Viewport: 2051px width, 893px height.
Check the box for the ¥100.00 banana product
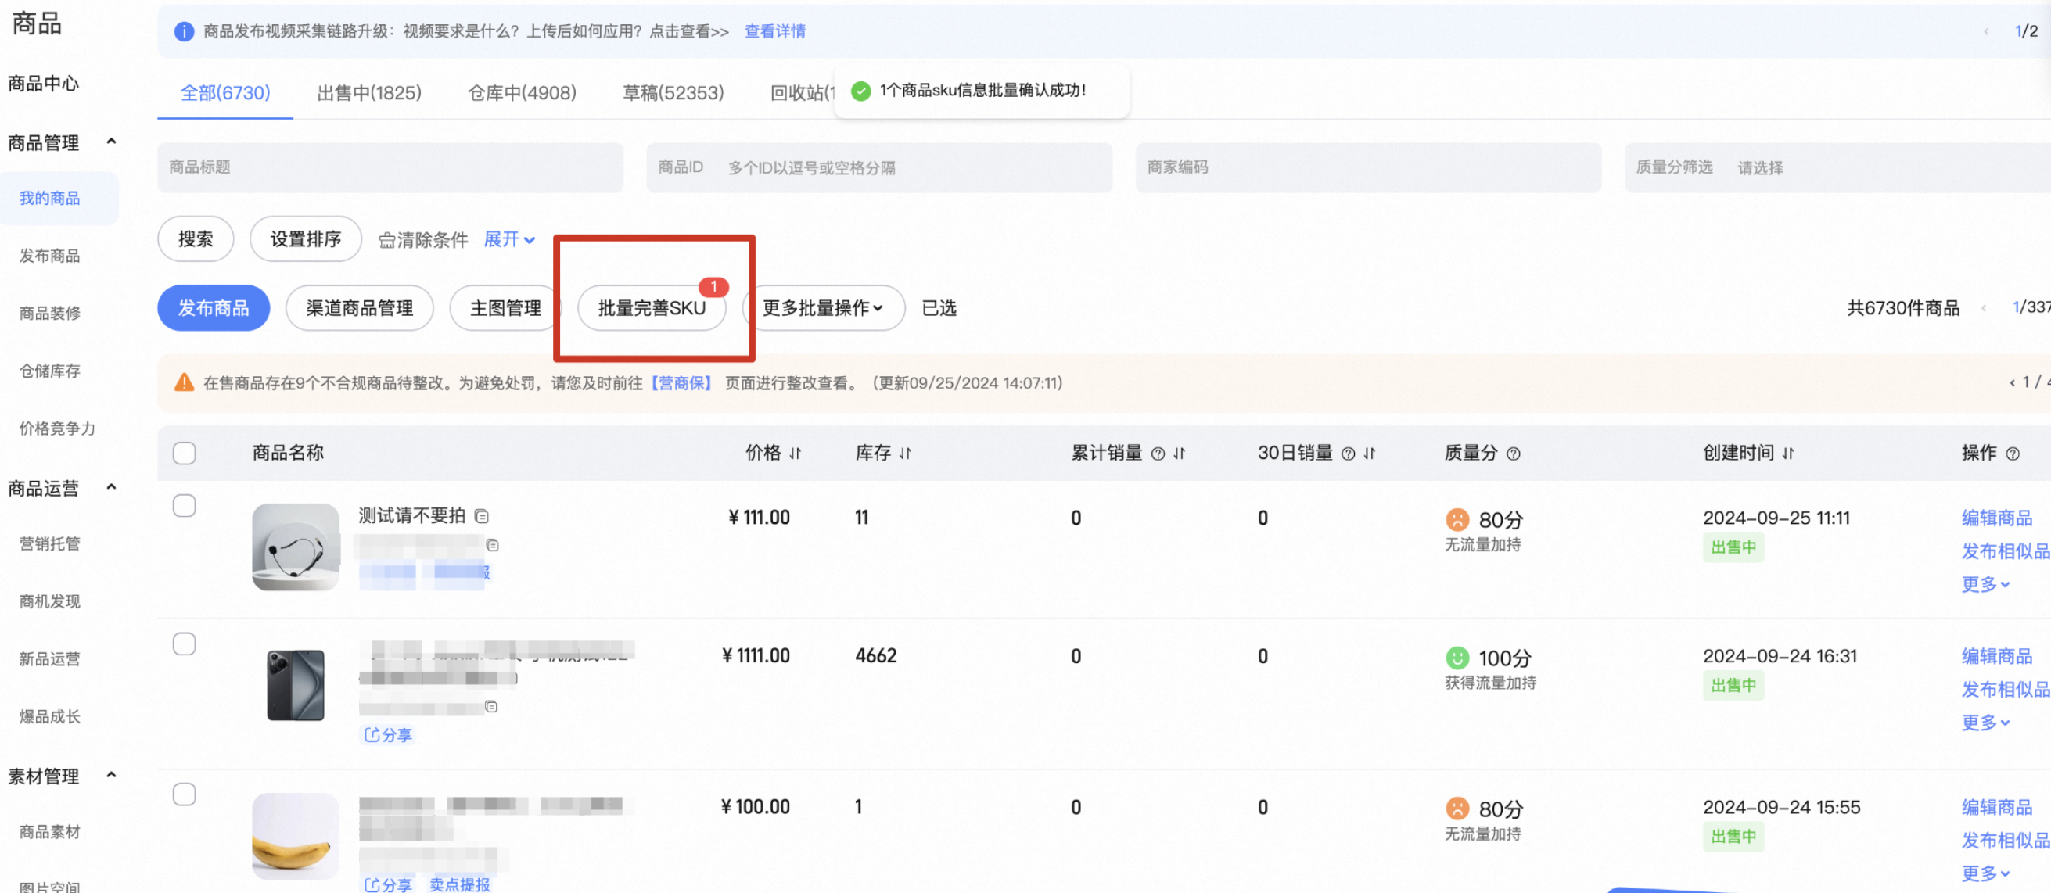184,794
